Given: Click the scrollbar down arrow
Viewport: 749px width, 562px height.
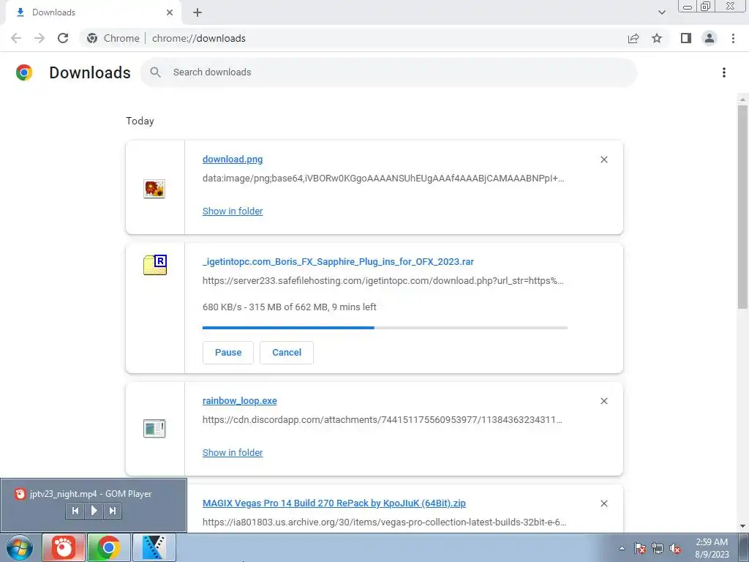Looking at the screenshot, I should (742, 527).
